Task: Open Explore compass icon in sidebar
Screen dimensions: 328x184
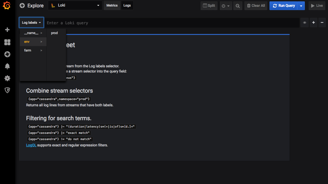Action: click(x=7, y=54)
